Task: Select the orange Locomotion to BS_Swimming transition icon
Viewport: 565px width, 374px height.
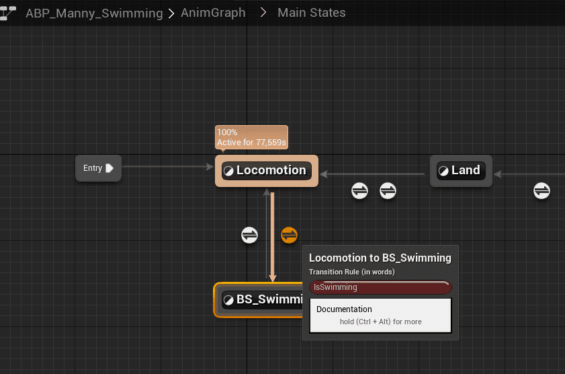Action: pyautogui.click(x=289, y=235)
